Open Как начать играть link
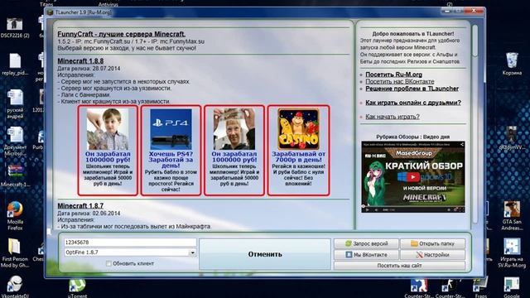 coord(393,117)
